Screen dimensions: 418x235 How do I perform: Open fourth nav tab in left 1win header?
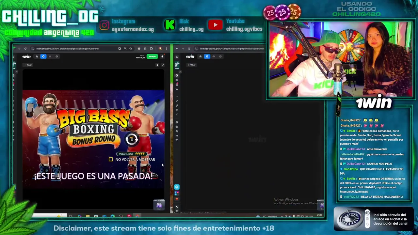[56, 56]
